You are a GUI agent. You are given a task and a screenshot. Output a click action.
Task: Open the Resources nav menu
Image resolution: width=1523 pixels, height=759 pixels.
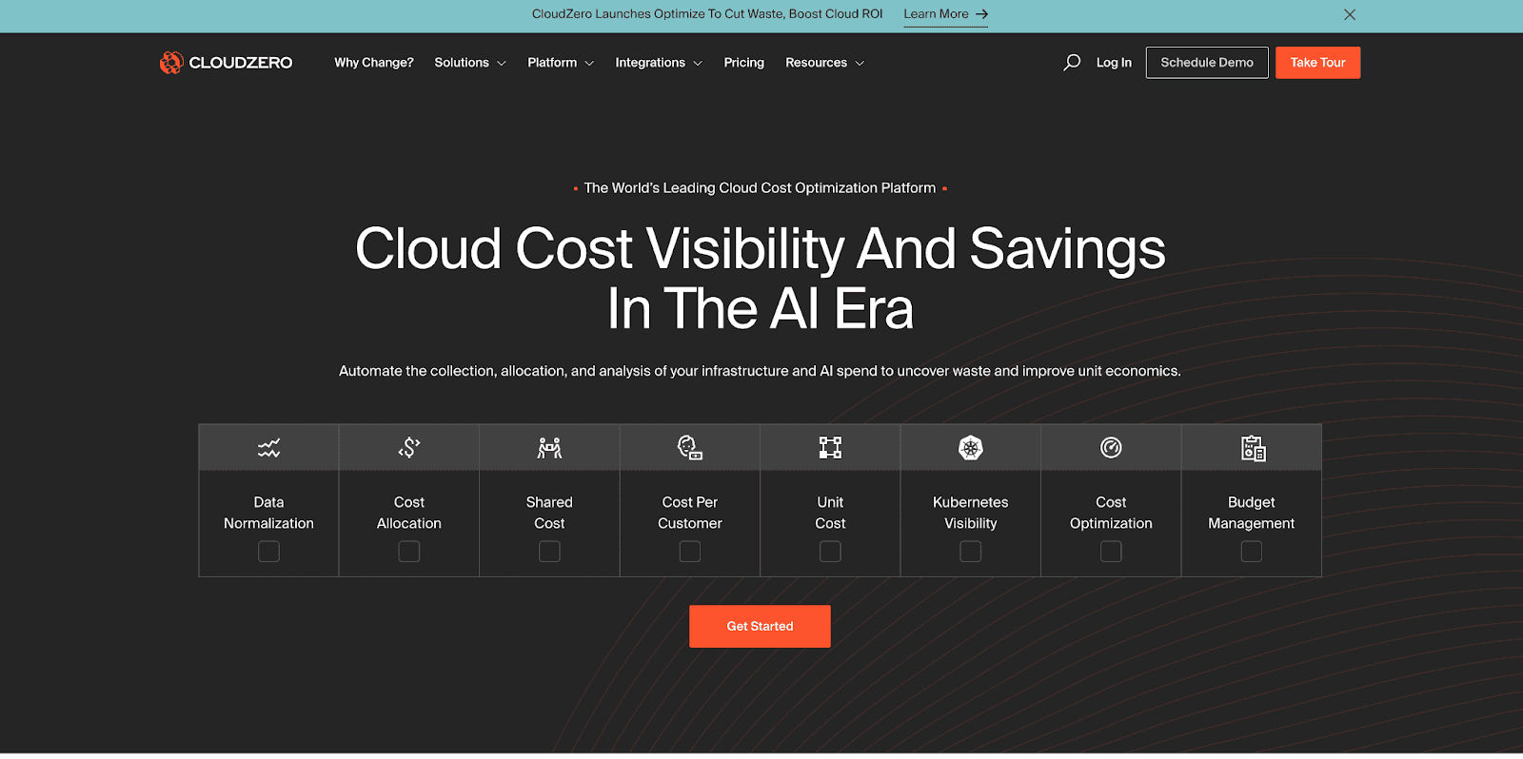tap(824, 63)
